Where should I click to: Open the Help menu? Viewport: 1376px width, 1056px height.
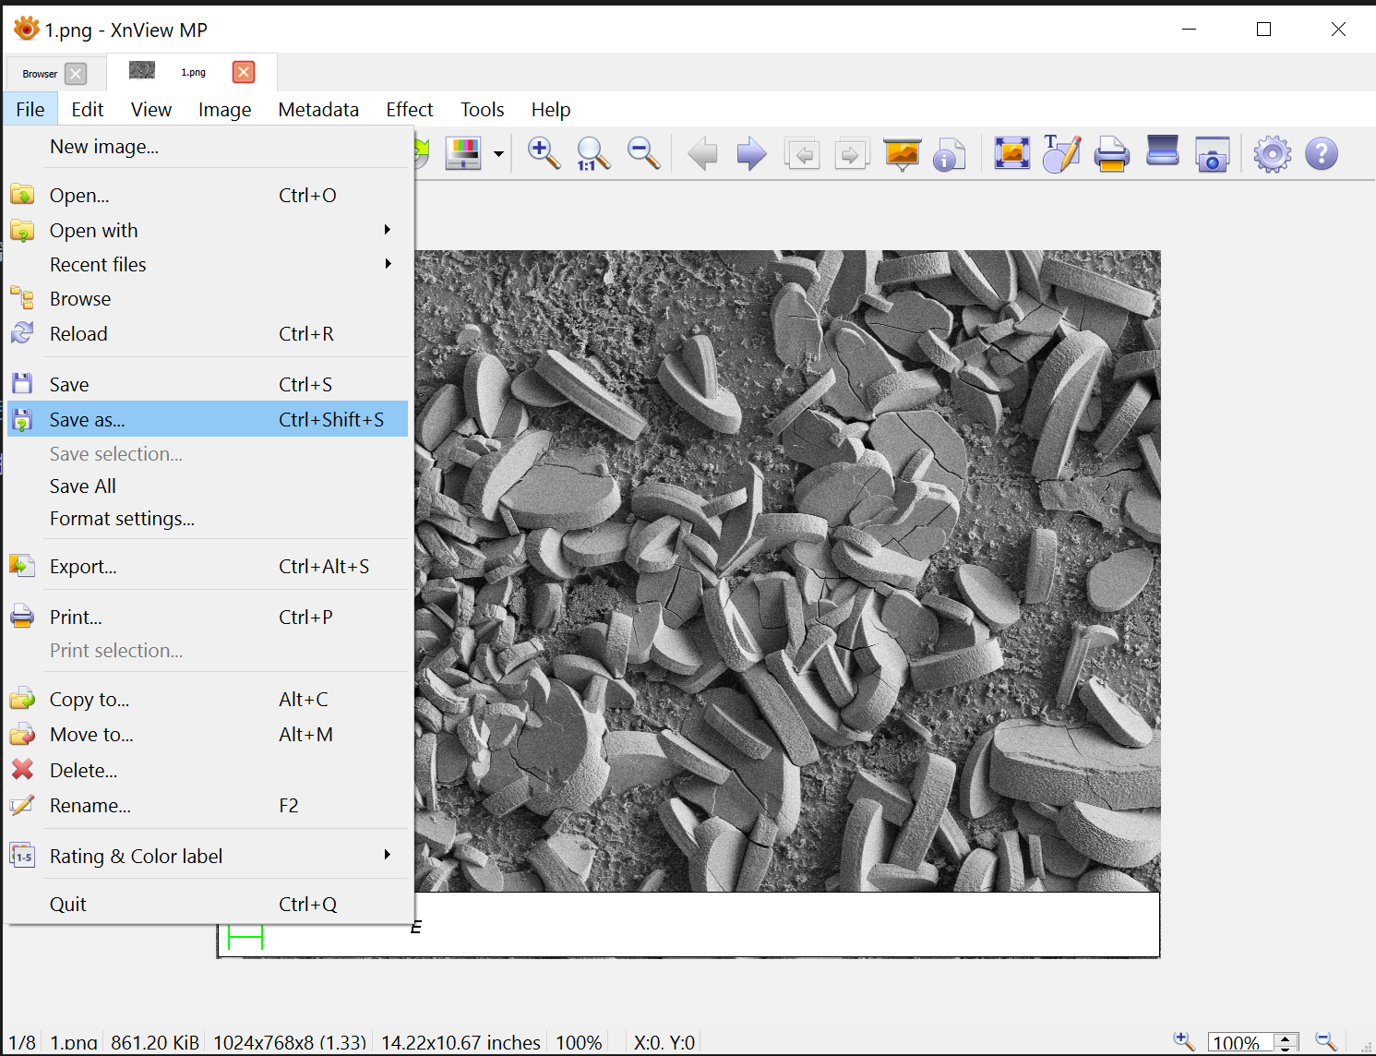click(551, 110)
